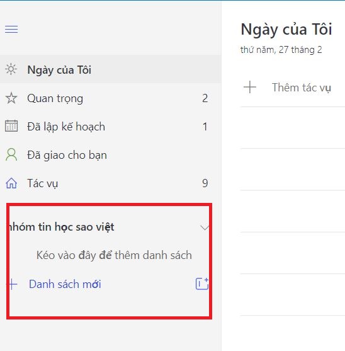
Task: Click the plus icon beside Danh sách mới
Action: [13, 284]
